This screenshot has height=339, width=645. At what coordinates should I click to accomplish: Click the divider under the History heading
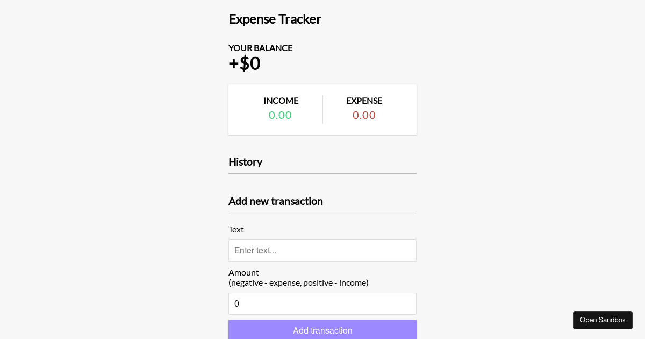(x=322, y=174)
